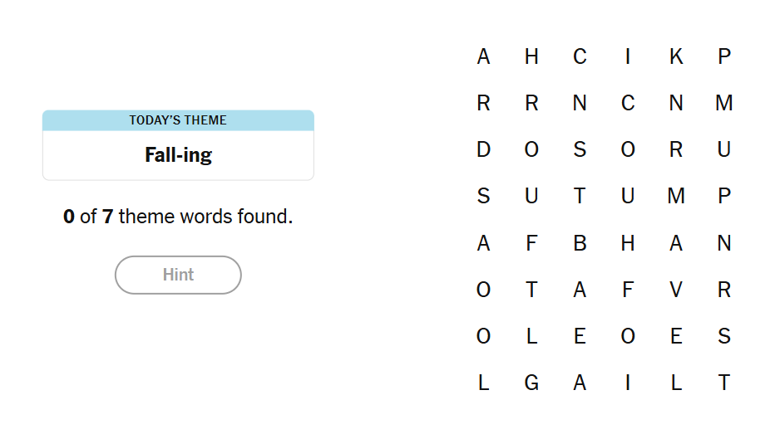Select the M between U and P
The height and width of the screenshot is (439, 780).
(x=676, y=196)
